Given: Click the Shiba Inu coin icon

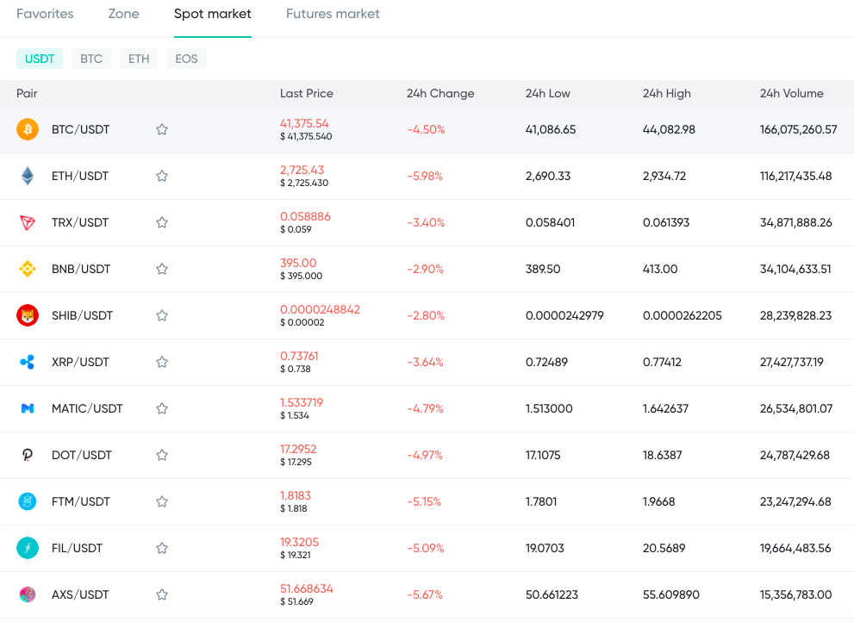Looking at the screenshot, I should click(28, 315).
